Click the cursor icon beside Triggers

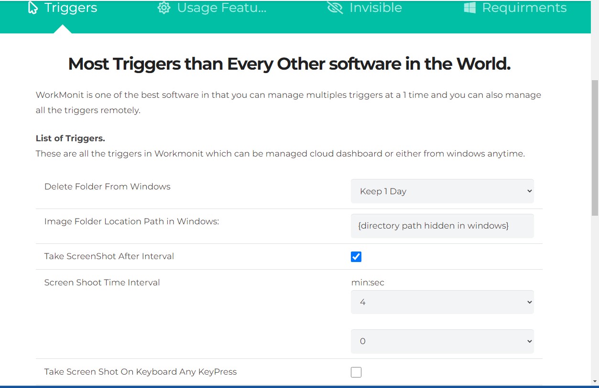(33, 8)
